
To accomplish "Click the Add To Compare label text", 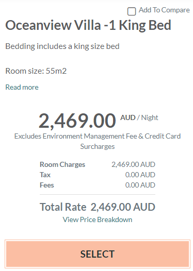I will (164, 10).
